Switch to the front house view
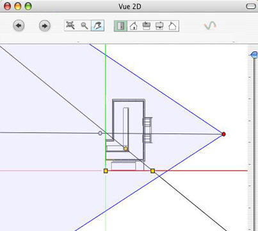This screenshot has height=231, width=258. 134,26
